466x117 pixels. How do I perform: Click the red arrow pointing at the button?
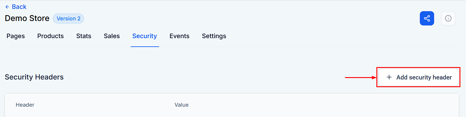(x=361, y=77)
